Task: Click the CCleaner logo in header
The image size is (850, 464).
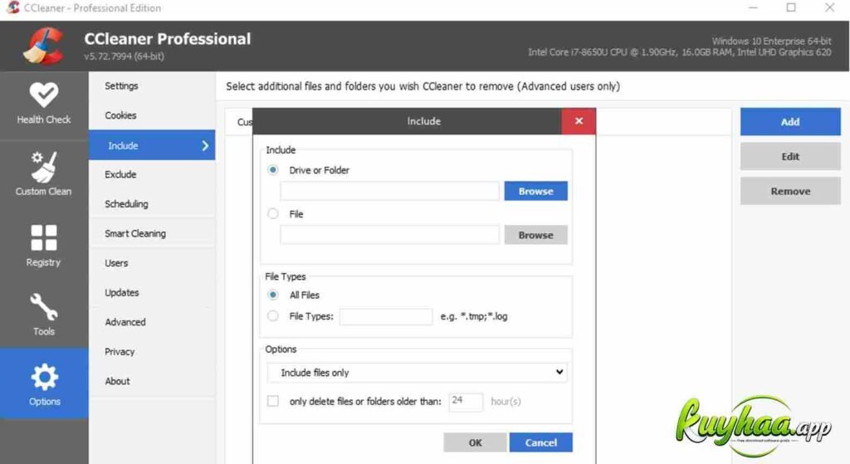Action: (x=43, y=46)
